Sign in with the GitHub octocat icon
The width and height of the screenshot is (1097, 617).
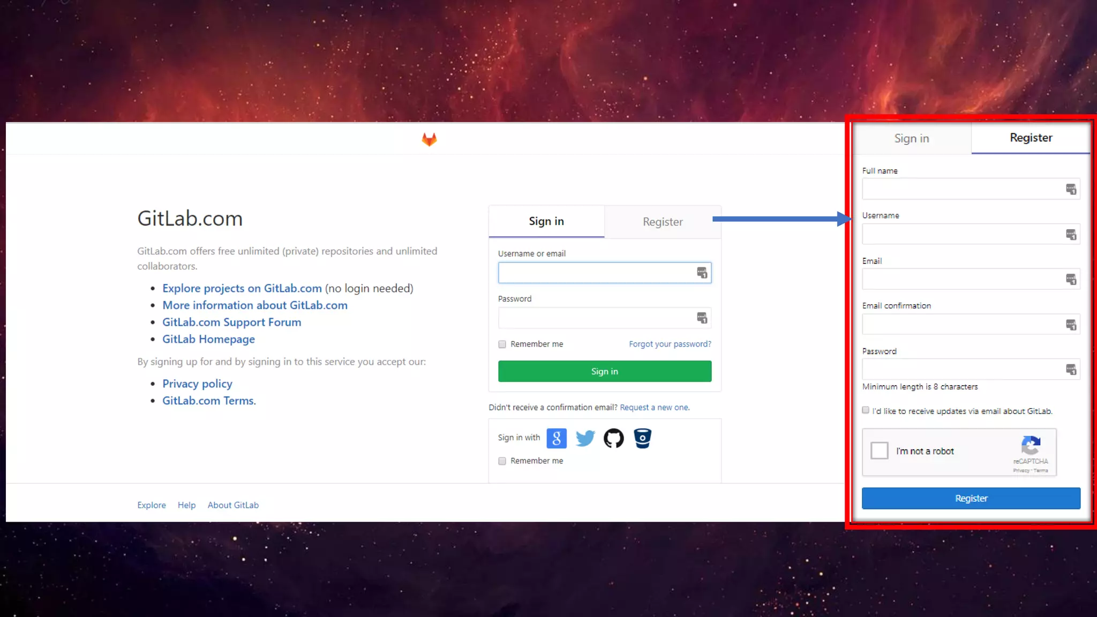coord(614,438)
